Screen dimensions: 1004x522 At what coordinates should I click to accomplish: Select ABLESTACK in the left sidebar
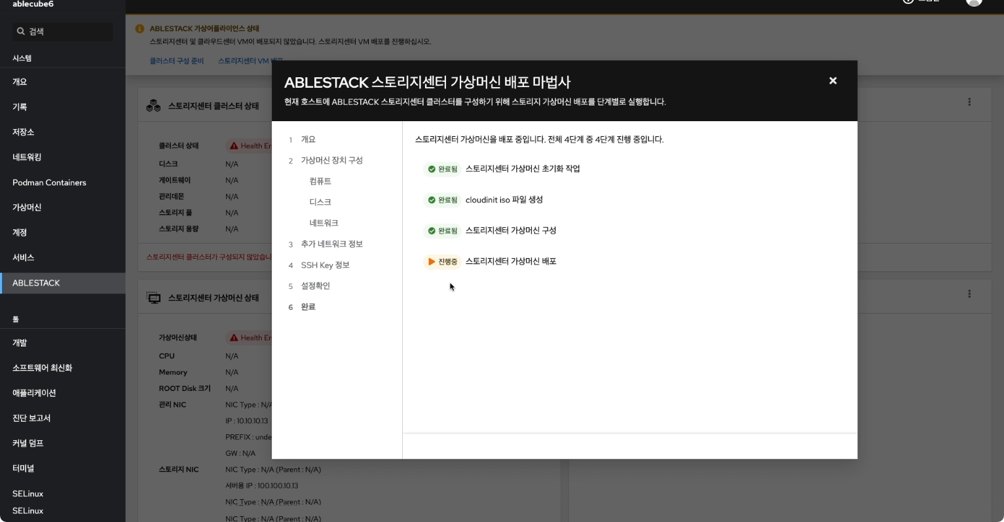coord(62,283)
